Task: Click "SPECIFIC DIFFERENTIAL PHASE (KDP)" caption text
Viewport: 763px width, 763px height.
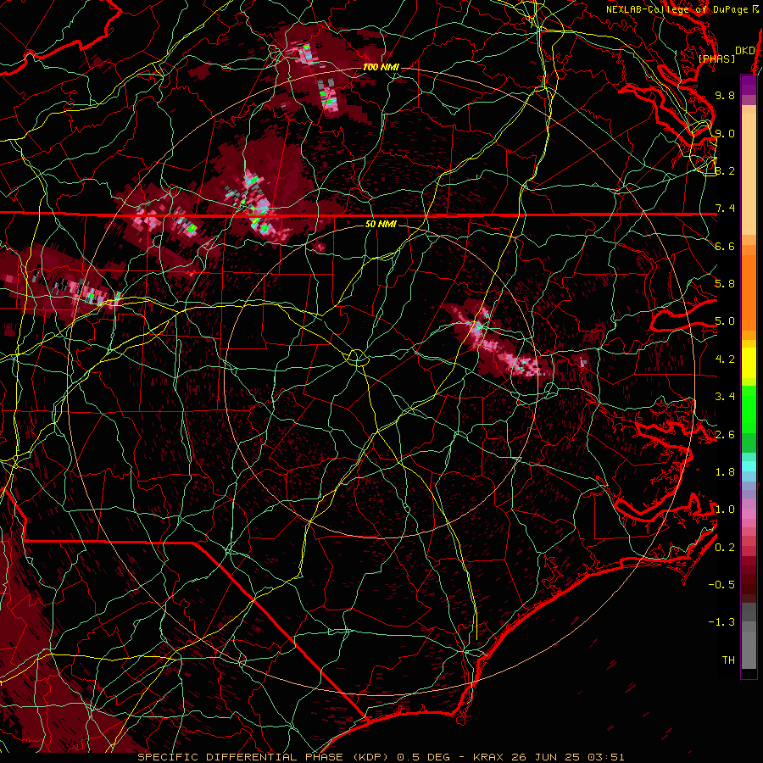Action: [x=265, y=757]
